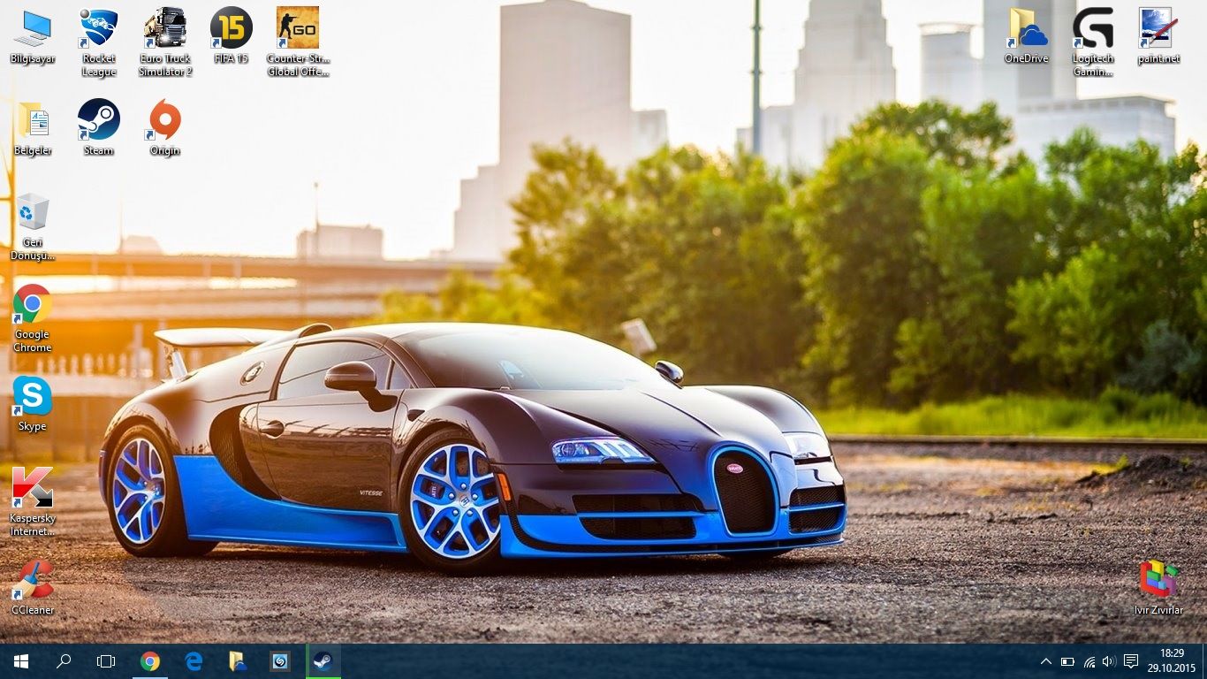Switch to Chrome from the taskbar
Screen dimensions: 1207x679
(x=150, y=661)
